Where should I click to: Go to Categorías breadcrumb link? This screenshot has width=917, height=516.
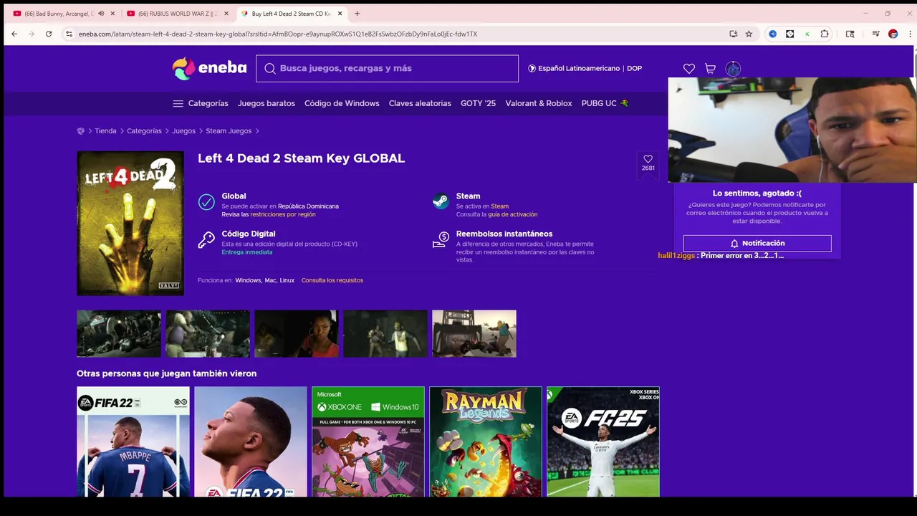(144, 131)
